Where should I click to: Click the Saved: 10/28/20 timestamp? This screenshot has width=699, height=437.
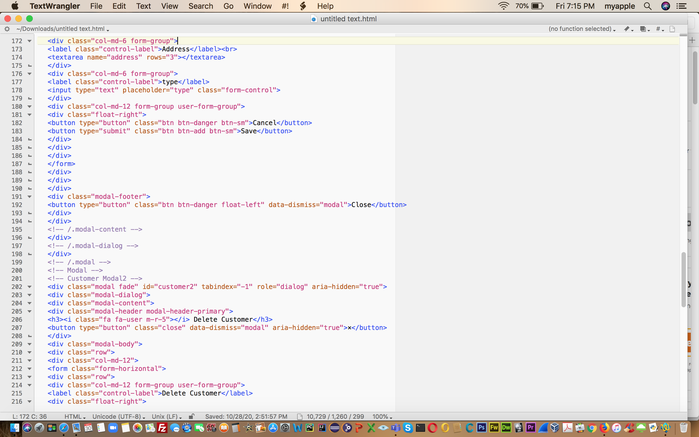tap(246, 417)
